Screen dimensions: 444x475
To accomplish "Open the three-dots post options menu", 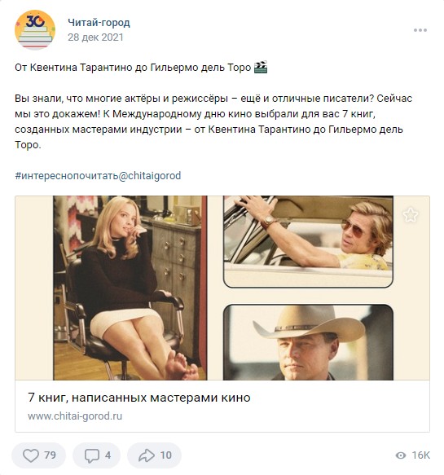I will [x=420, y=30].
